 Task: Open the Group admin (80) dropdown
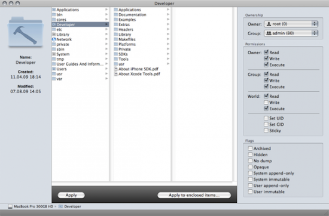point(291,33)
